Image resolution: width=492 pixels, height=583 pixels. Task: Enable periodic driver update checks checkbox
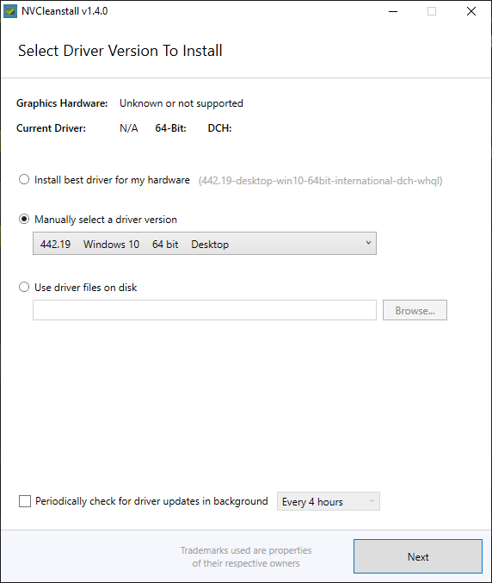click(x=25, y=501)
